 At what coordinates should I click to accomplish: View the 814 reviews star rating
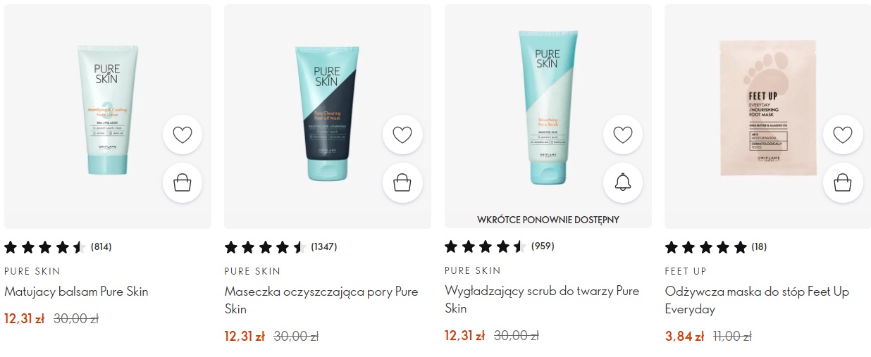(x=58, y=247)
